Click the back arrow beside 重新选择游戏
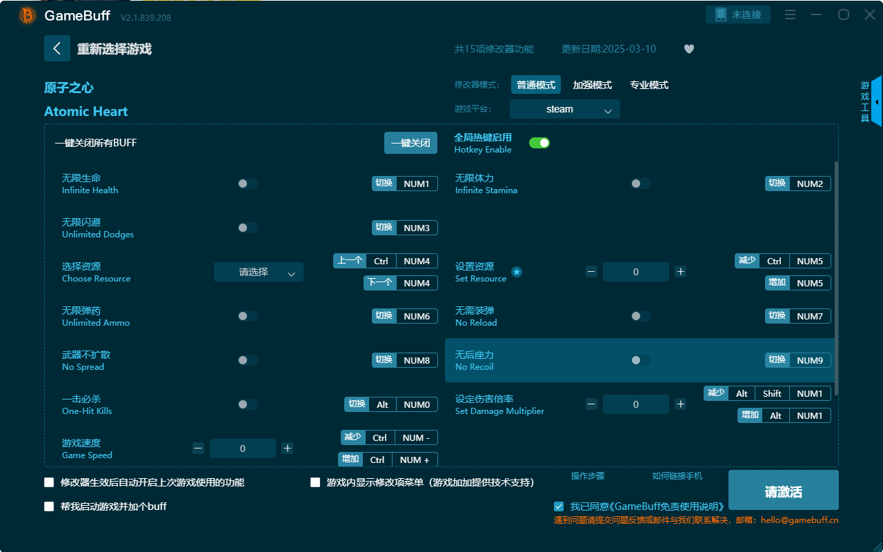883x552 pixels. click(57, 48)
